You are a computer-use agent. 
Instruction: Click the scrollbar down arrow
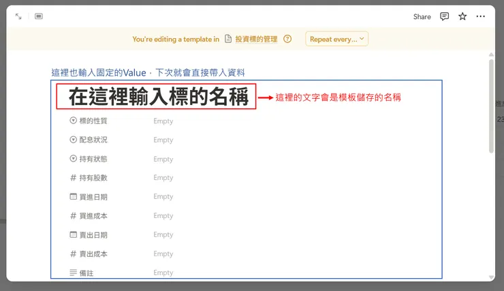click(x=491, y=277)
